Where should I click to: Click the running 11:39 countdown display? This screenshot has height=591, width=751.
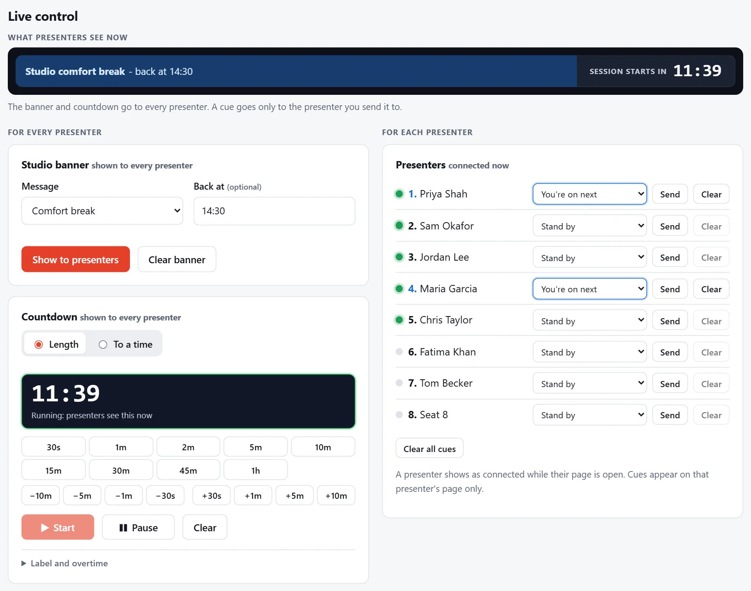click(x=188, y=401)
